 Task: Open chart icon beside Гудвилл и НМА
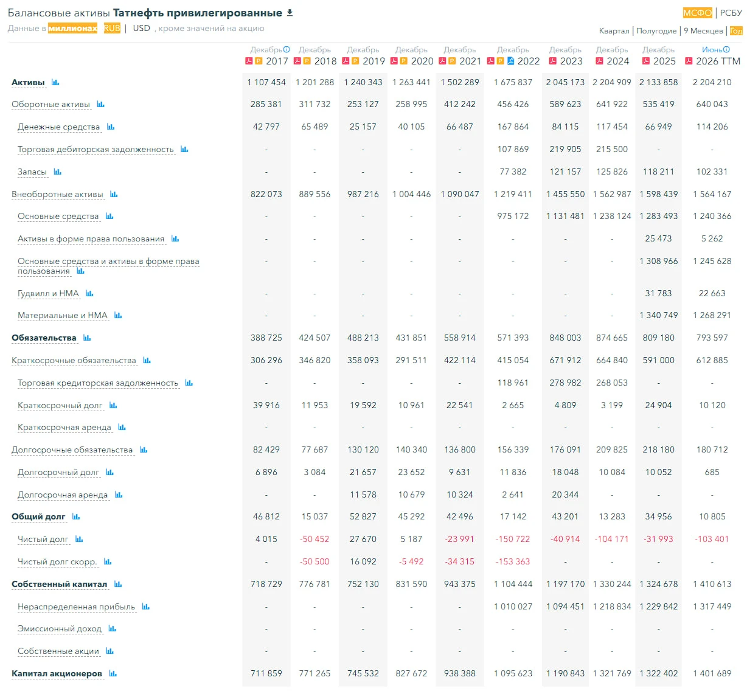(x=89, y=293)
